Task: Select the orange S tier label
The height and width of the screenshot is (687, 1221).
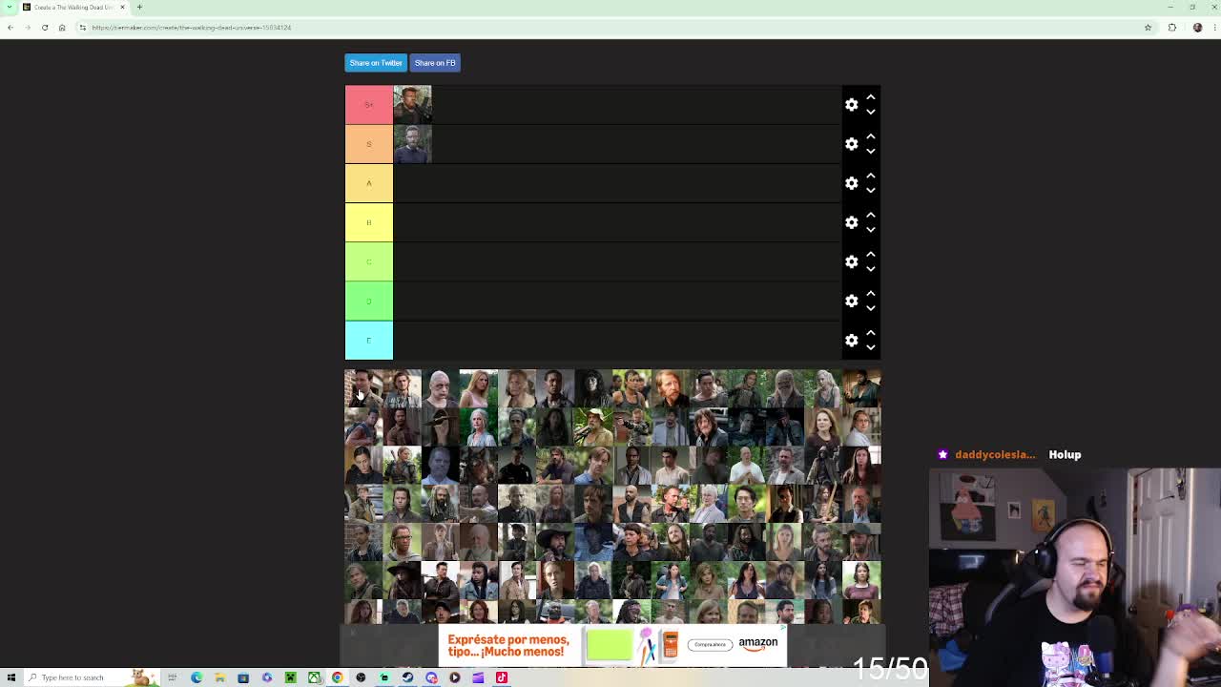Action: tap(368, 143)
